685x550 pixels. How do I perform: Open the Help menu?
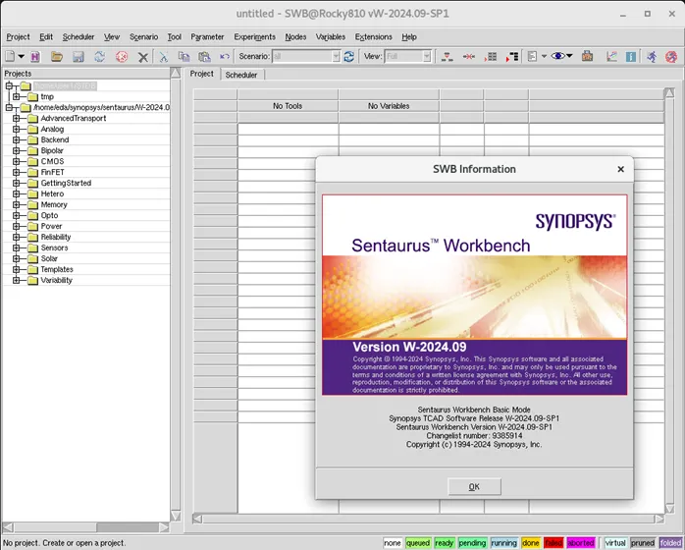[x=409, y=37]
